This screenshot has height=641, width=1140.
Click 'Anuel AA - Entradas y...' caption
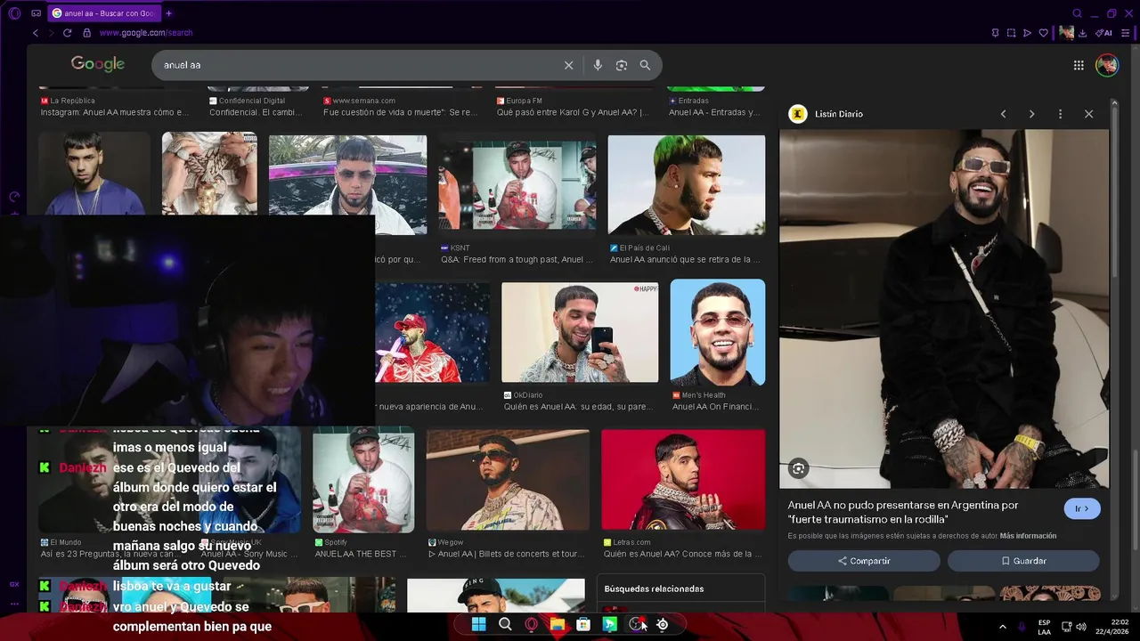[x=714, y=112]
